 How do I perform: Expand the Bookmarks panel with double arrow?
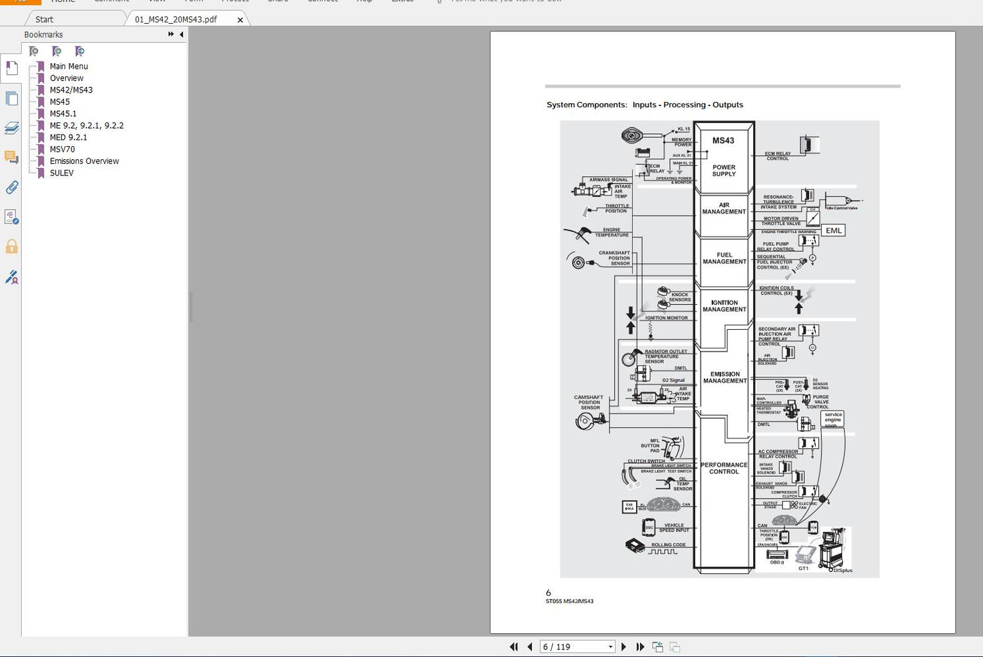(x=171, y=34)
